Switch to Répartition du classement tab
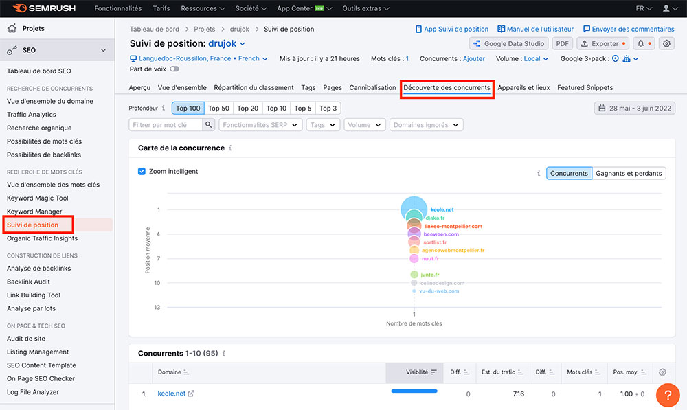Screen dimensions: 687x410 (x=254, y=88)
